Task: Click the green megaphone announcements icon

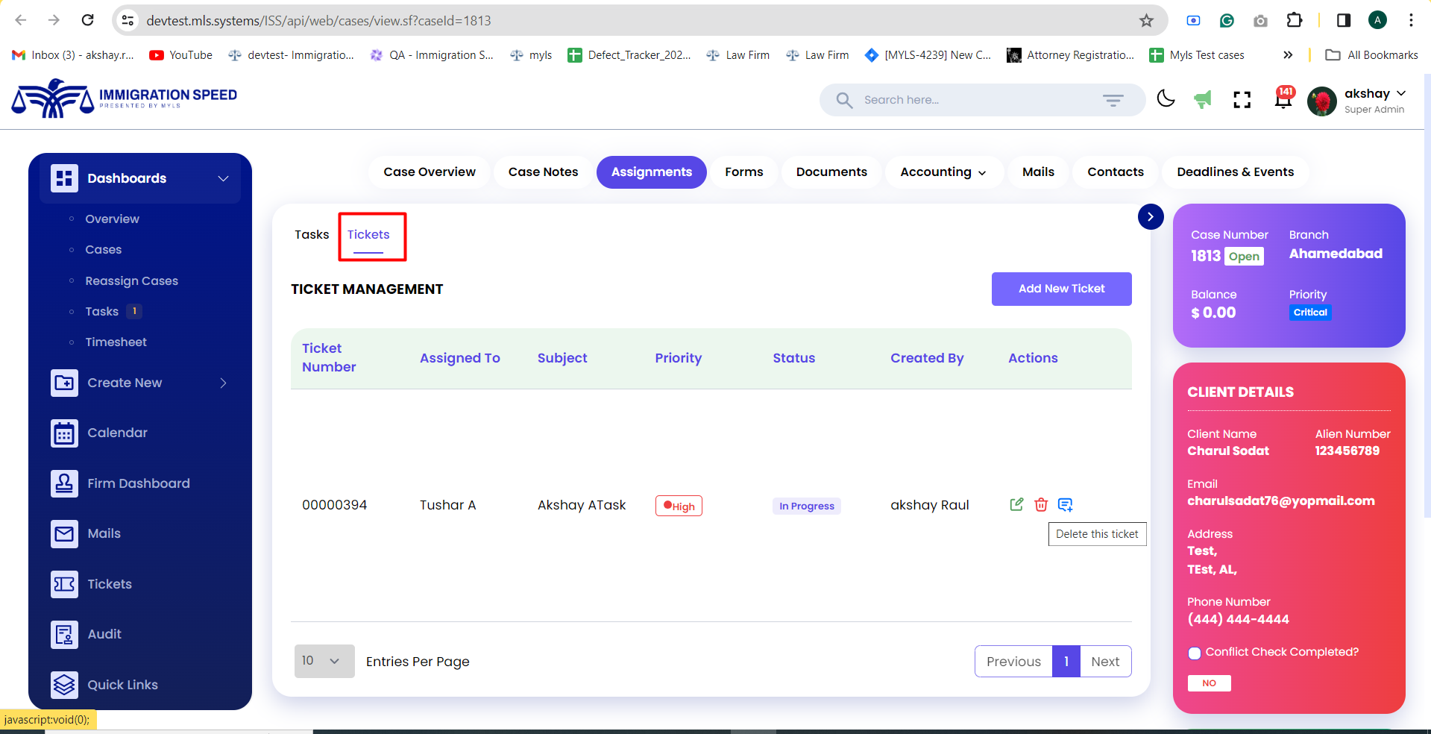Action: point(1202,99)
